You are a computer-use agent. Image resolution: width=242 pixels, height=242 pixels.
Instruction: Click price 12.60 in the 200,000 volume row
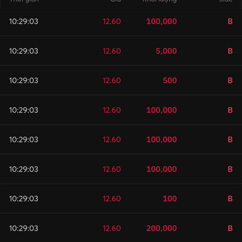tap(112, 228)
